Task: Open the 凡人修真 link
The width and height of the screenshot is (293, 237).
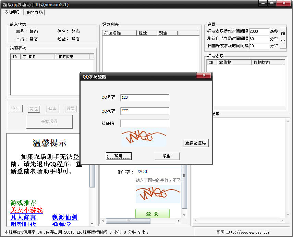Action: (x=23, y=217)
